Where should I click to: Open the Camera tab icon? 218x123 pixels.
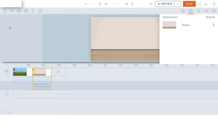pyautogui.click(x=206, y=11)
